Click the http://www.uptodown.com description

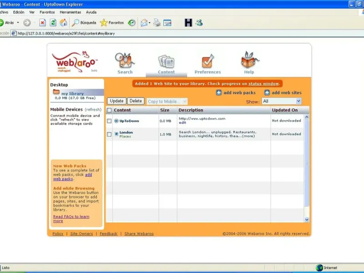202,118
